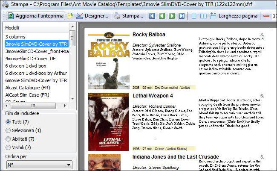Select 3movieSlimCD-Cover_front+ba template
Screen dimensions: 277x171
pos(37,51)
